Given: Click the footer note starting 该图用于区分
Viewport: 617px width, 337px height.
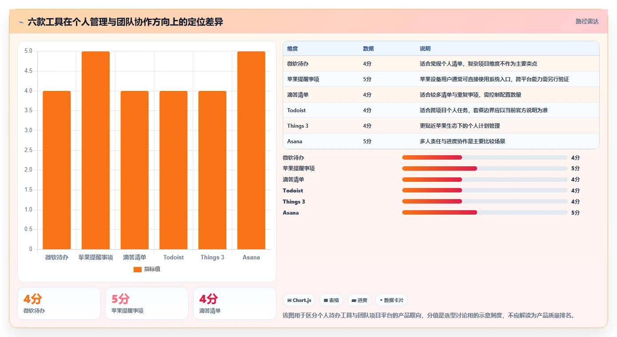Looking at the screenshot, I should point(429,316).
